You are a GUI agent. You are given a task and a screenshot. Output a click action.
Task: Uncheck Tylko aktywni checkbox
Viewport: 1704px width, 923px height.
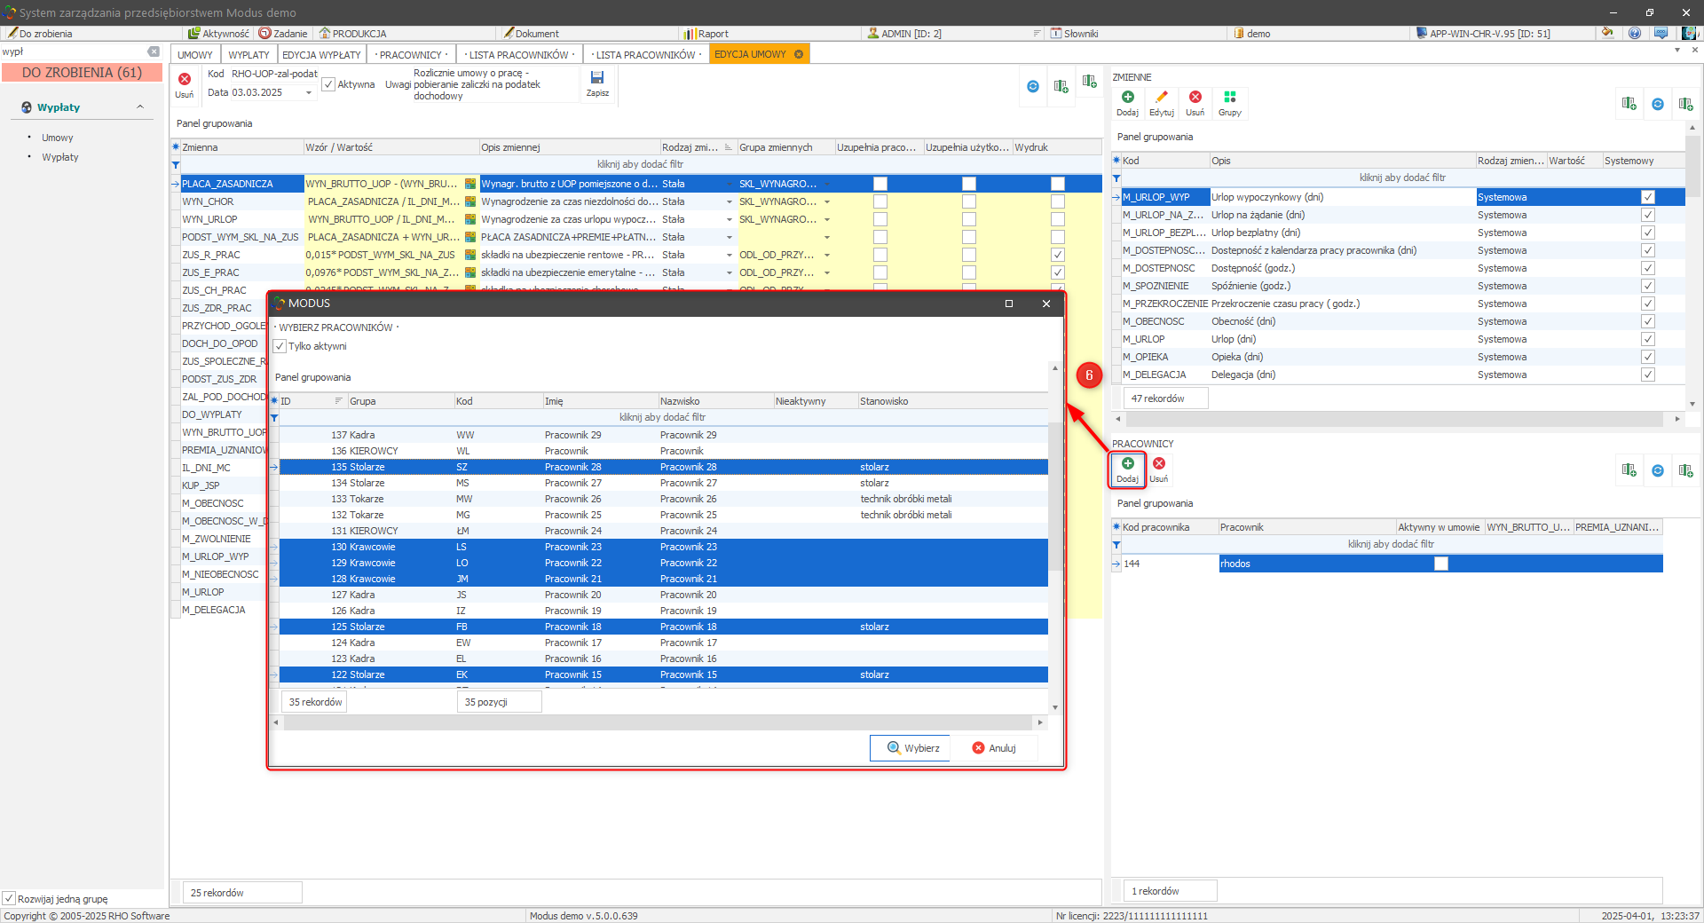[280, 347]
